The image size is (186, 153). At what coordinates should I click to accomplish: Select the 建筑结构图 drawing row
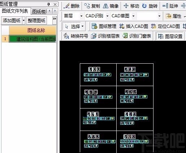pyautogui.click(x=33, y=39)
